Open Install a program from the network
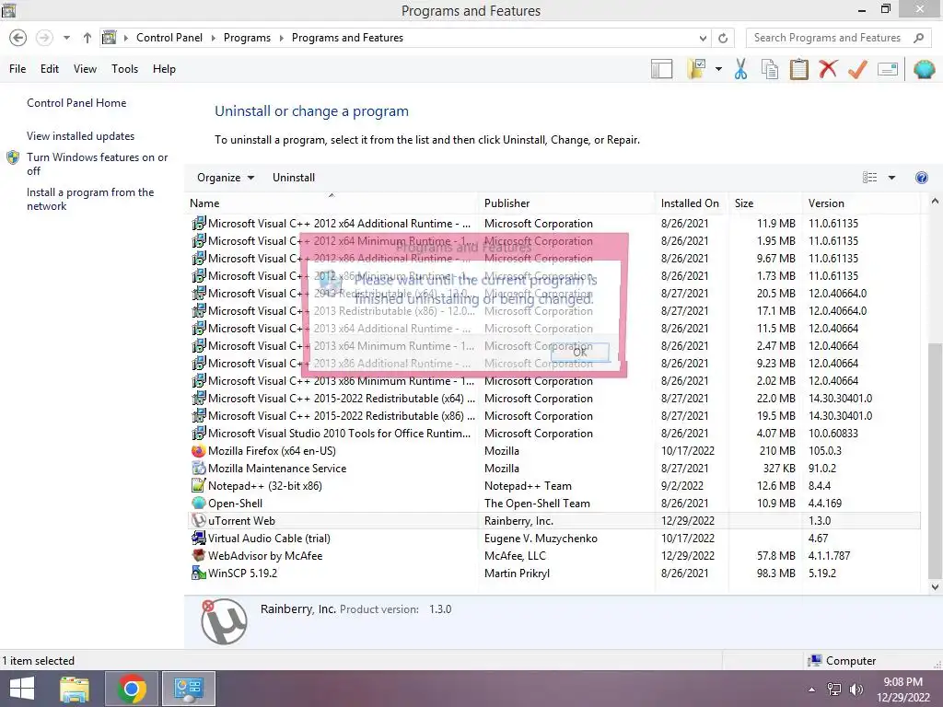 (90, 199)
